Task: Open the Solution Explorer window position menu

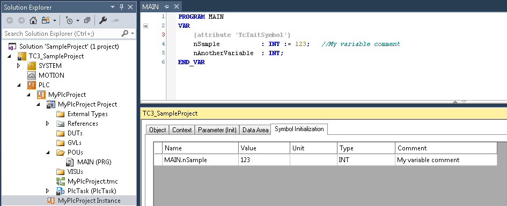Action: pyautogui.click(x=112, y=7)
